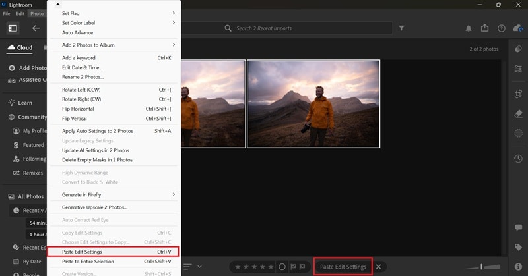Rate photo with third star

[x=254, y=267]
